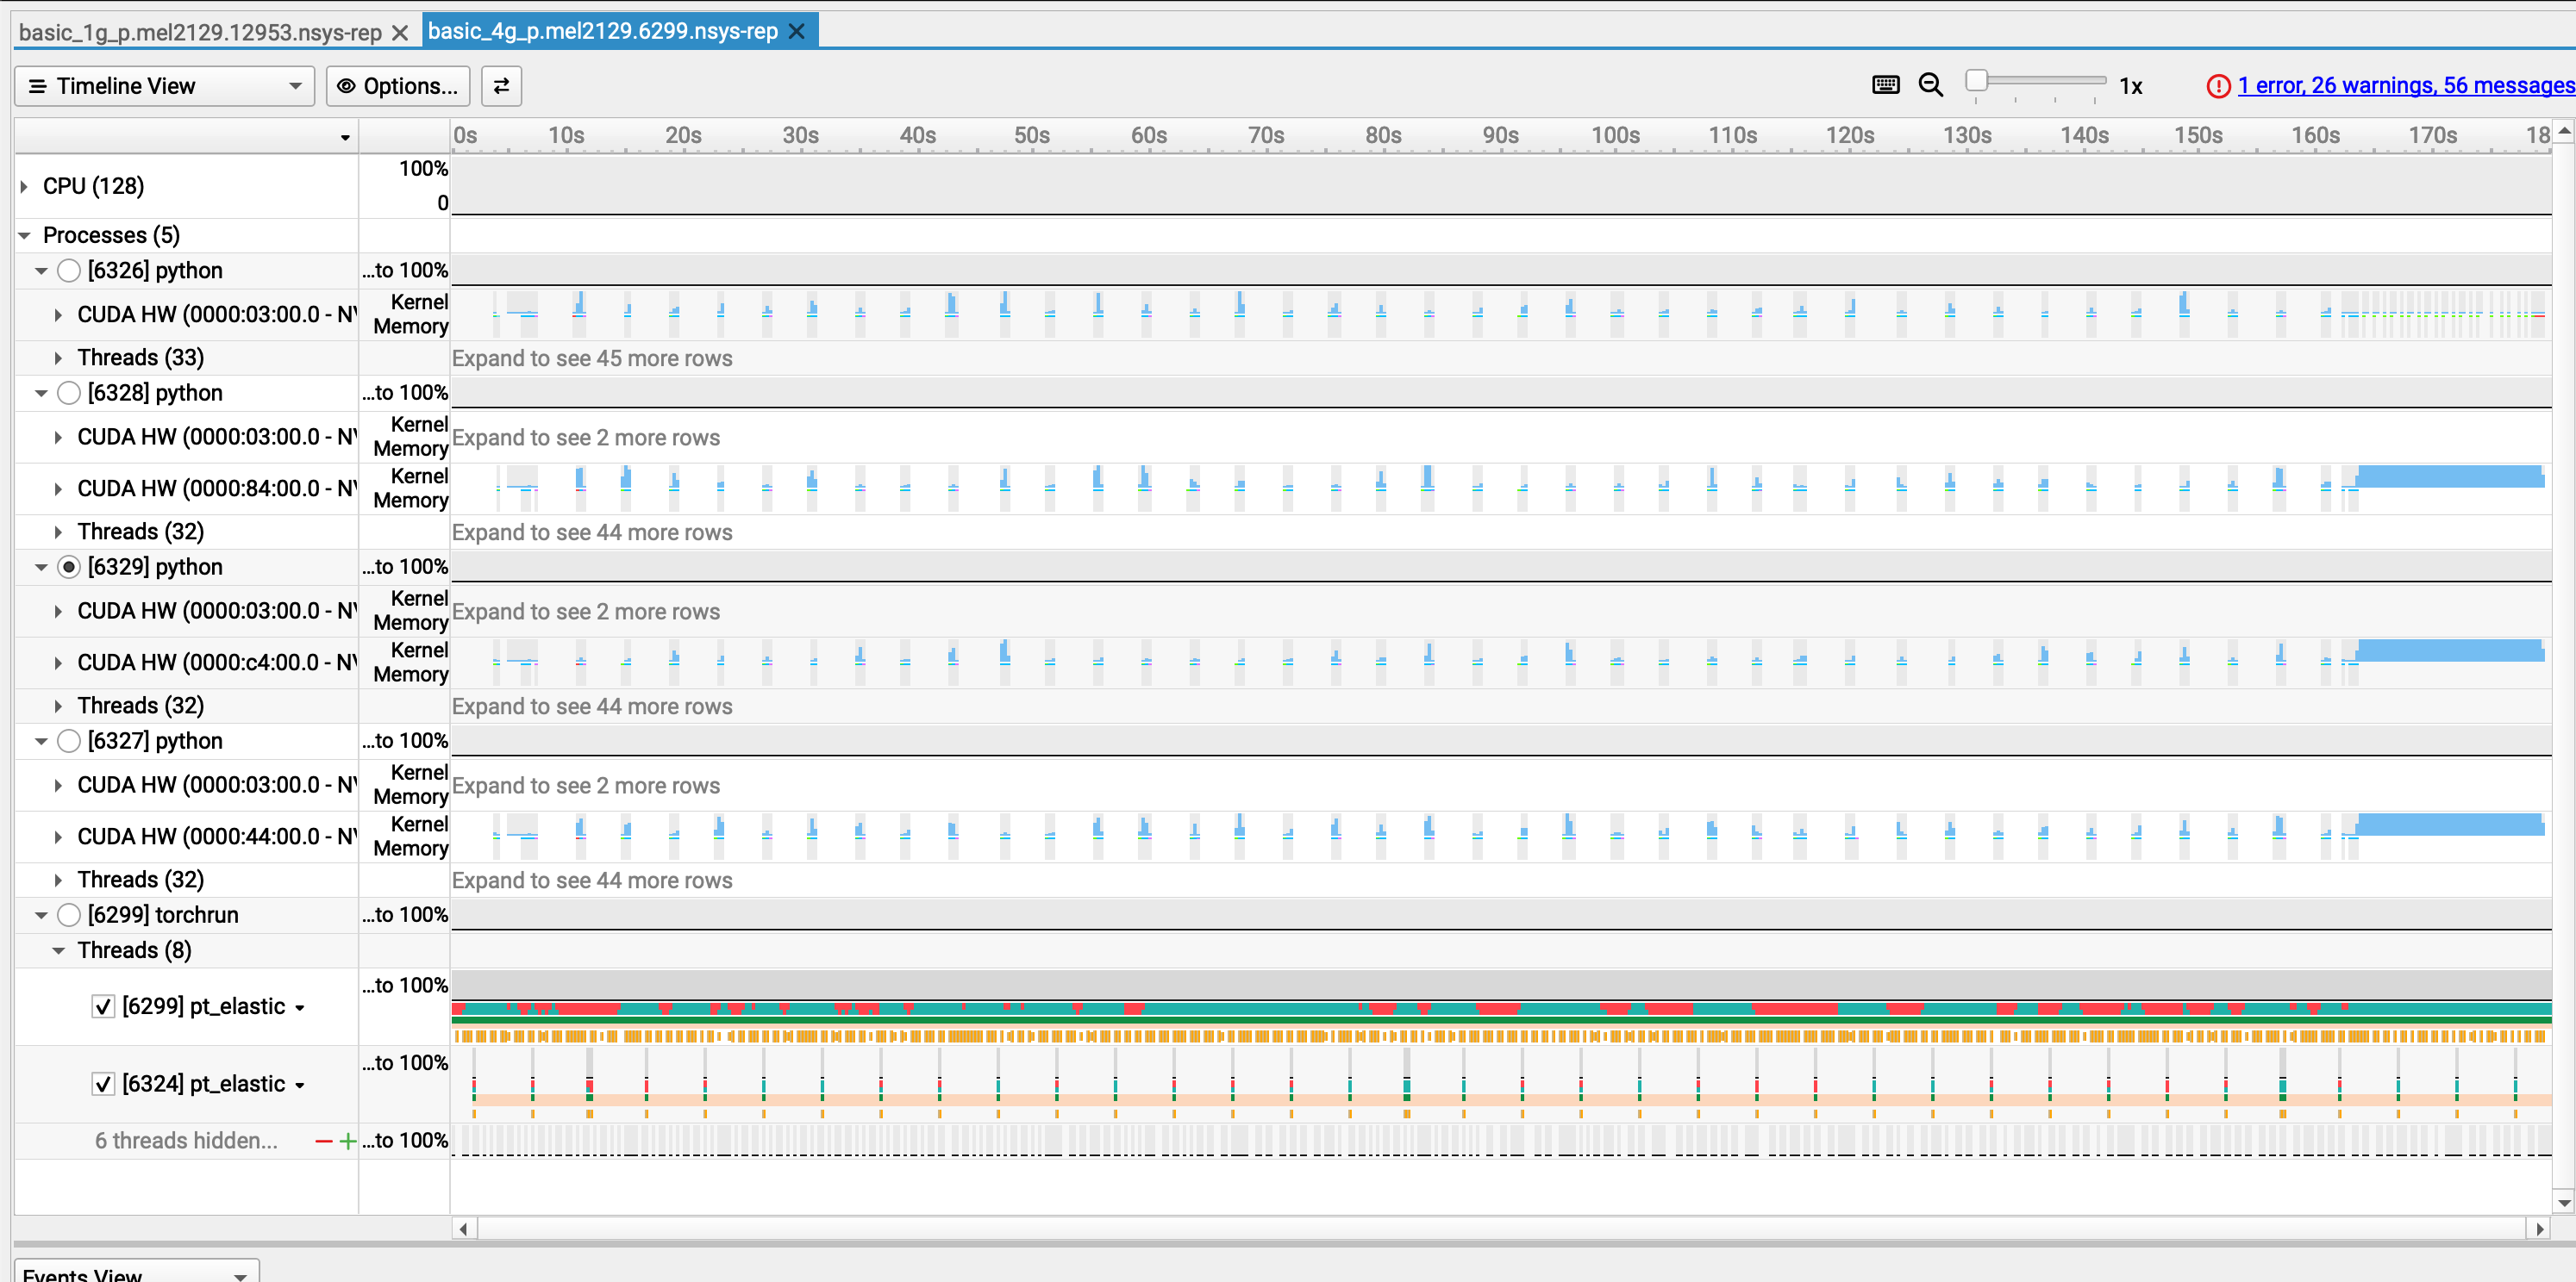
Task: Click the swap arrows toolbar button
Action: (501, 86)
